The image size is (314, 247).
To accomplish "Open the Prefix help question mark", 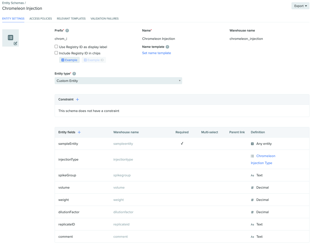I will click(x=67, y=31).
